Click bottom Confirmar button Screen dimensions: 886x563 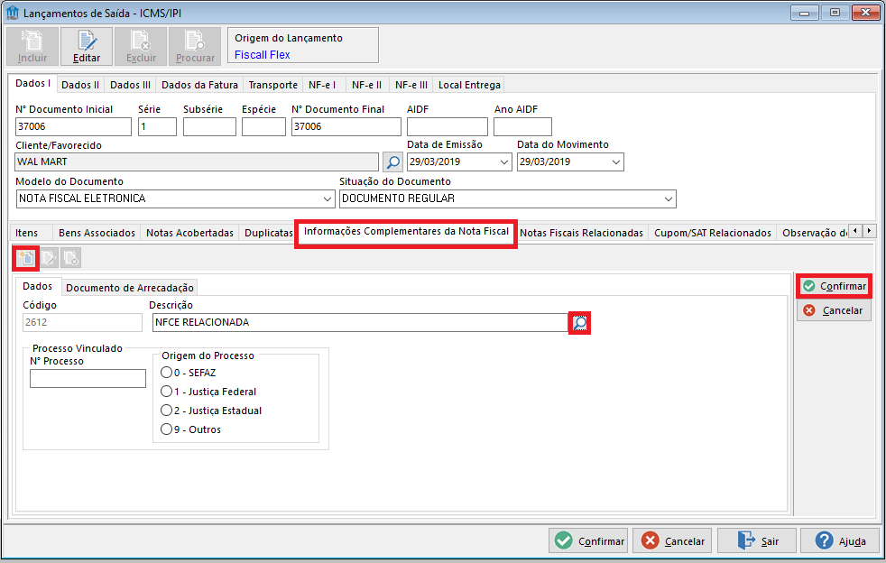(589, 541)
